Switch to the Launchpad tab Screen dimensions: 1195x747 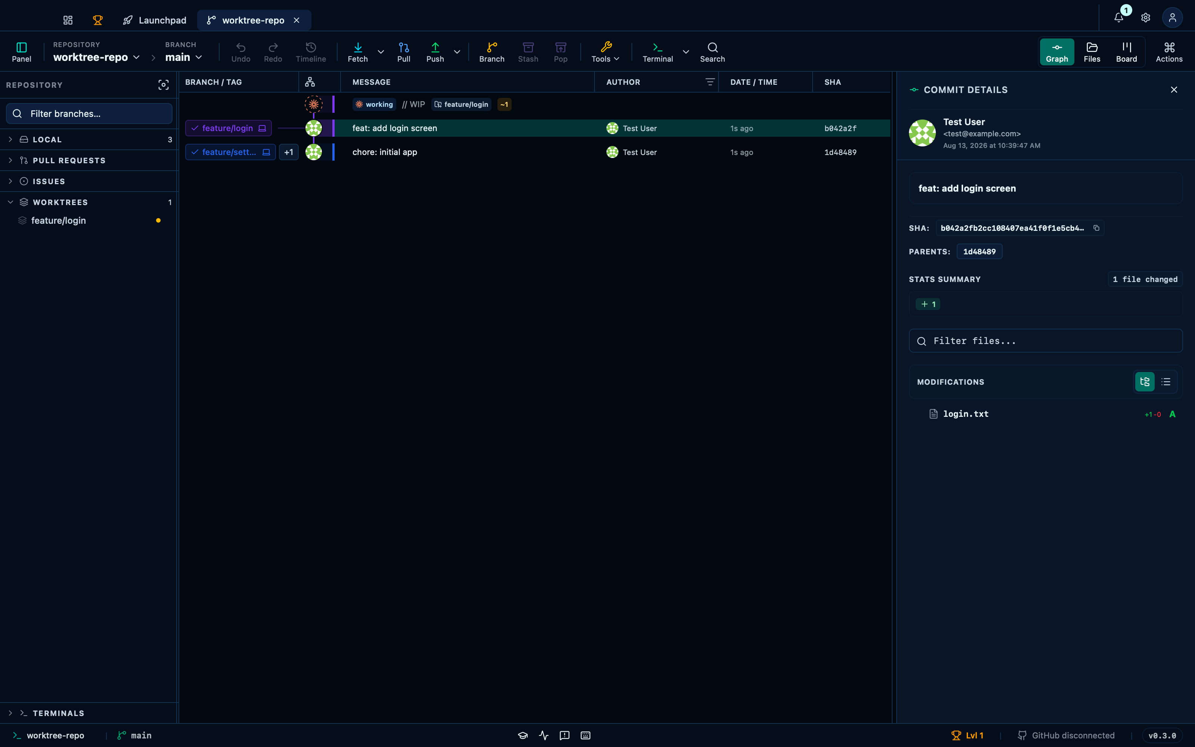pos(155,20)
